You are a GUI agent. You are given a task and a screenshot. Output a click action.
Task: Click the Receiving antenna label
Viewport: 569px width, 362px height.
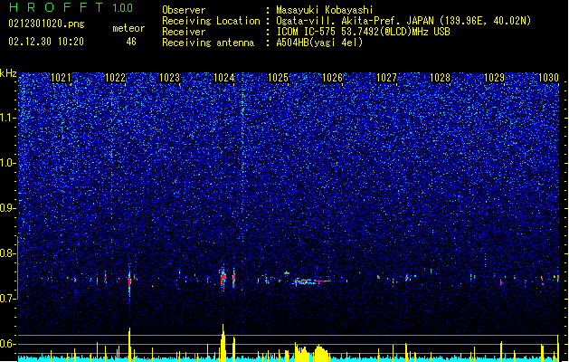(x=208, y=43)
